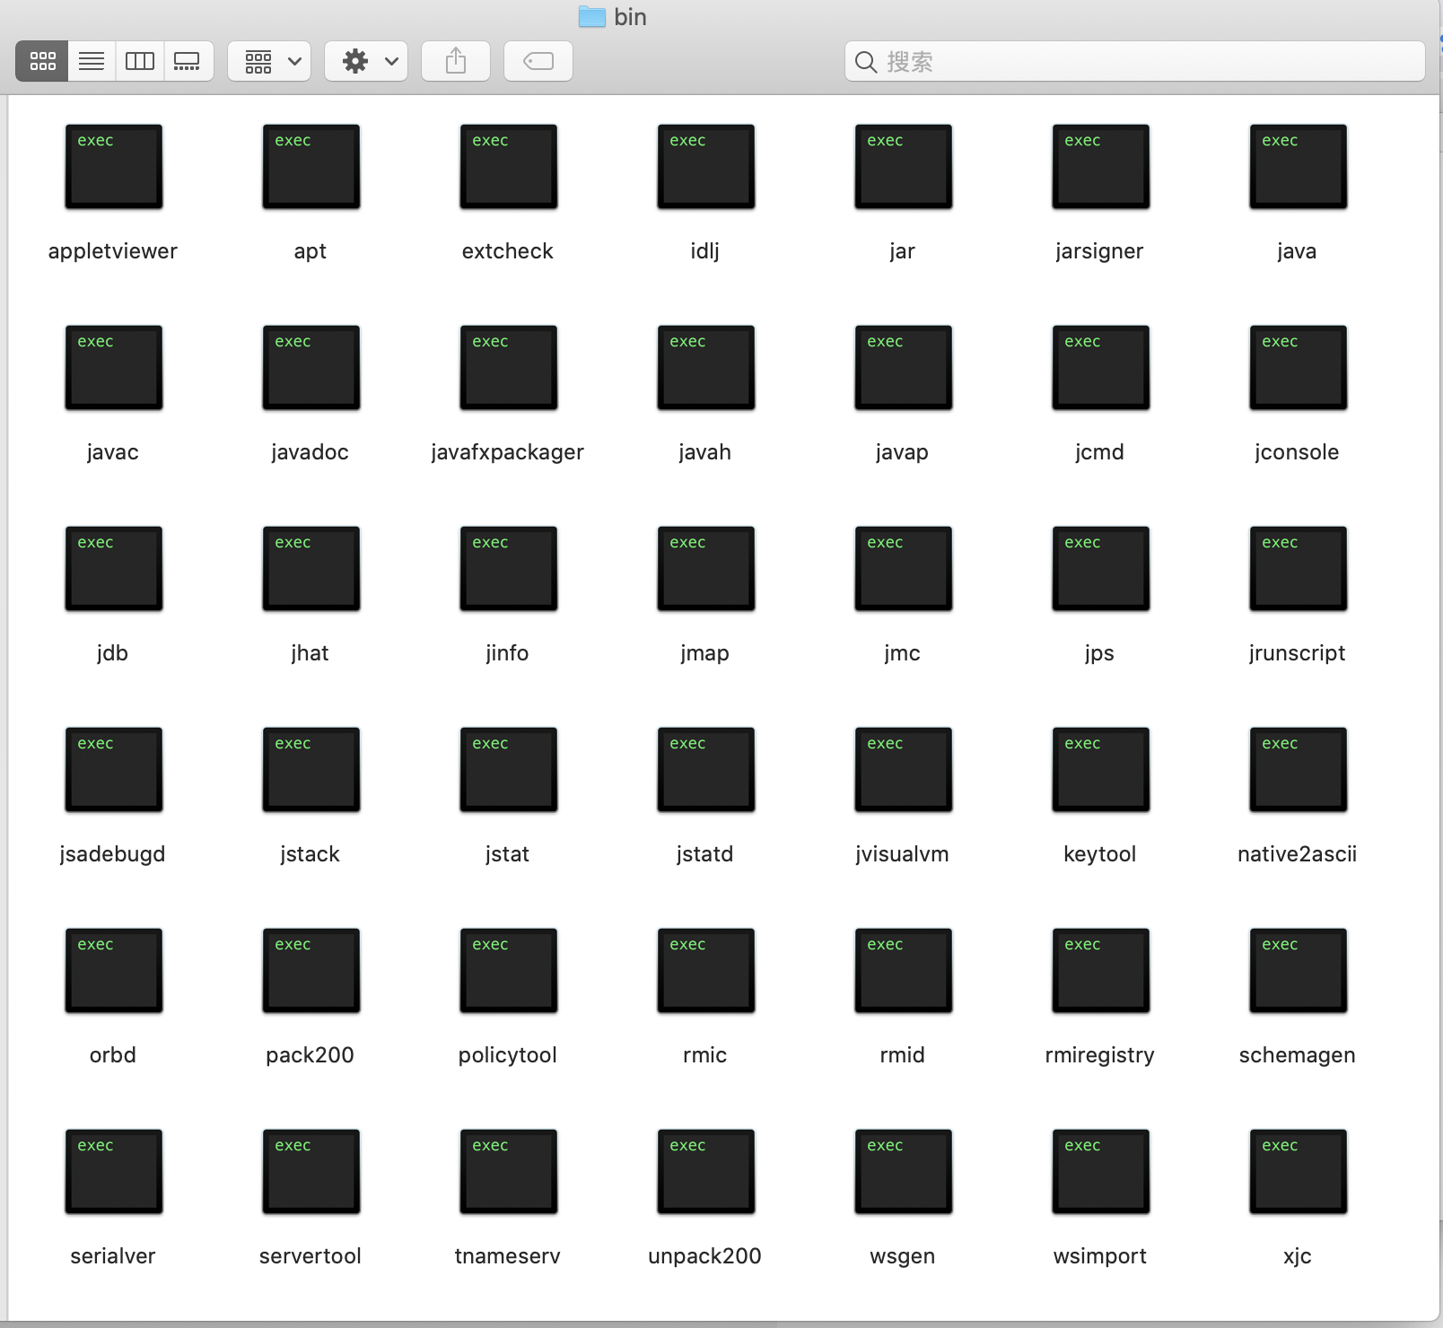The height and width of the screenshot is (1328, 1443).
Task: Select the jarsigner exec icon
Action: [x=1101, y=167]
